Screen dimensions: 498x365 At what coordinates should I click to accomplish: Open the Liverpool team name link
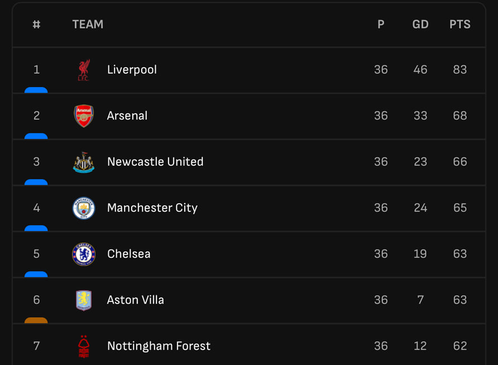tap(132, 70)
